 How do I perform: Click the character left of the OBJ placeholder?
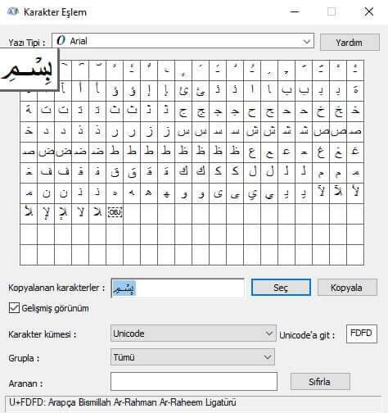pos(97,214)
